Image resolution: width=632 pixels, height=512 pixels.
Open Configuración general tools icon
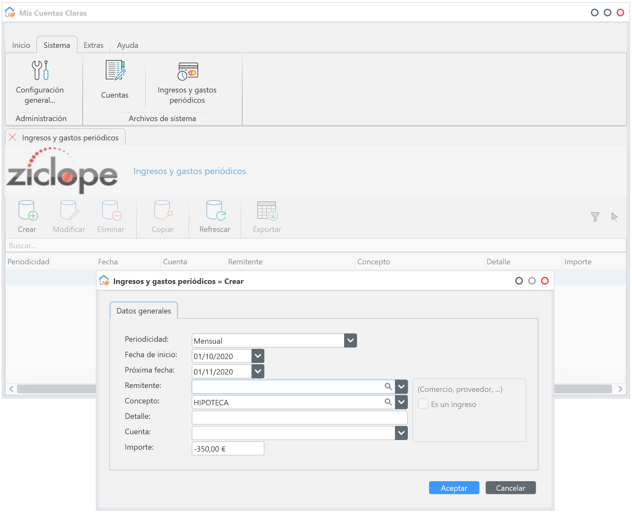tap(40, 70)
